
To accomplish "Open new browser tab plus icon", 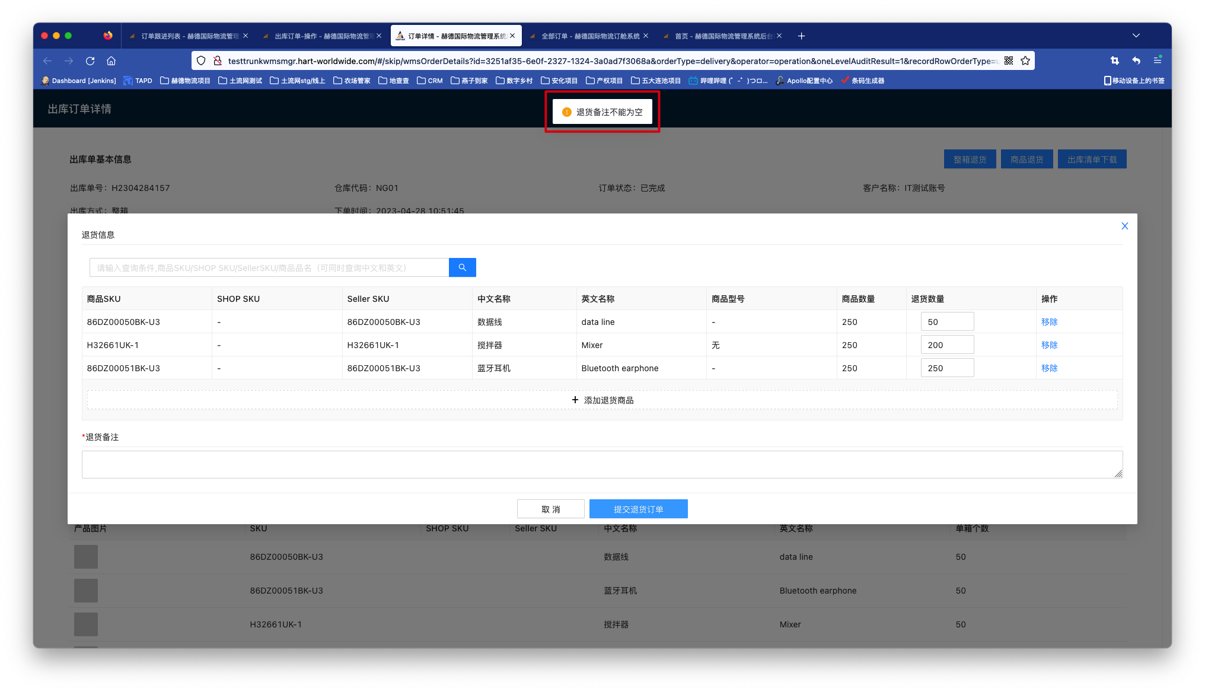I will click(801, 36).
